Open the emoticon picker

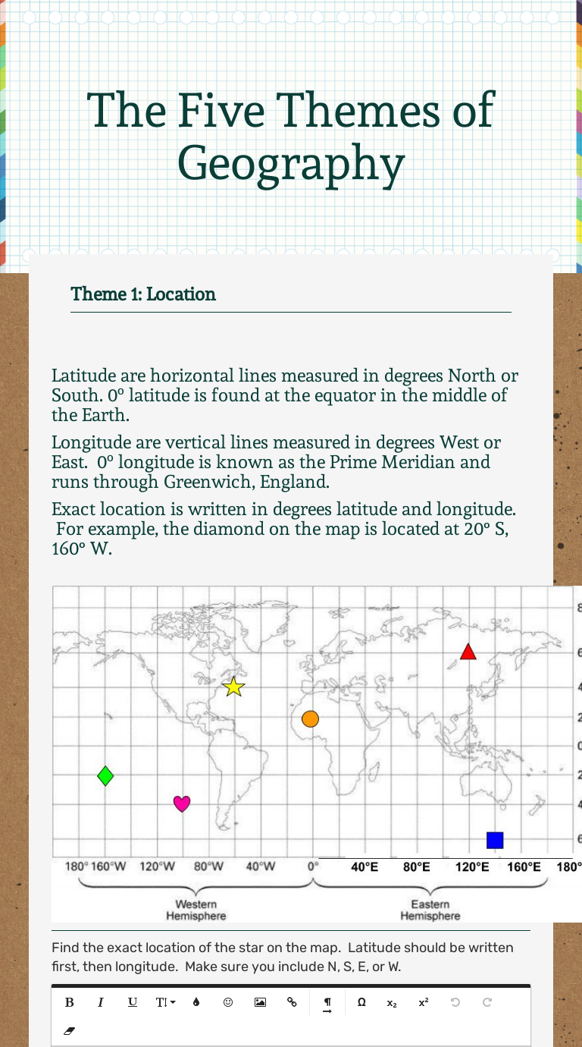tap(228, 1002)
